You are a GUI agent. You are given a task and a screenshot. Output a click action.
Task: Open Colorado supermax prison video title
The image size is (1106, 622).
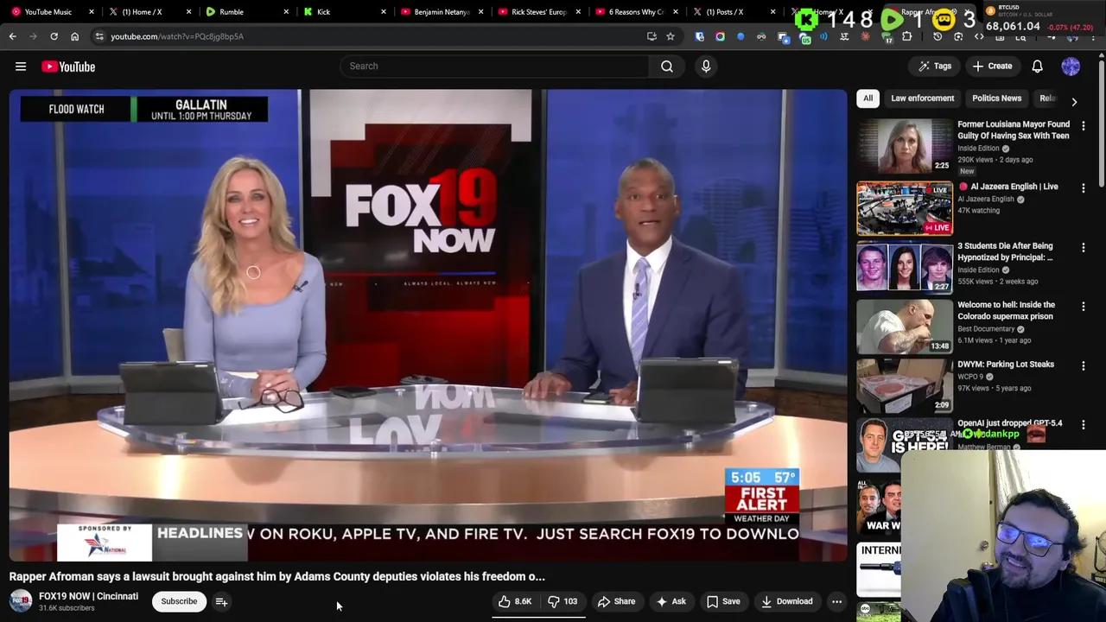pyautogui.click(x=1006, y=310)
